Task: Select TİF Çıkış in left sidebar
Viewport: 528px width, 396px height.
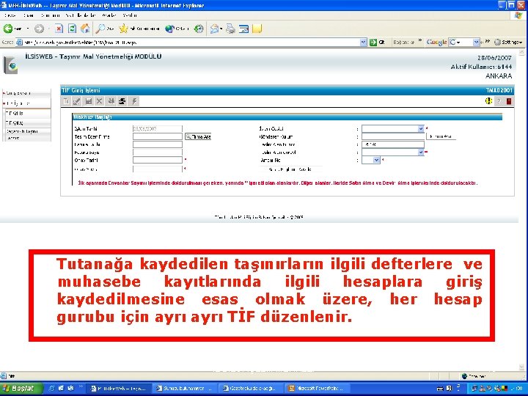Action: [x=27, y=122]
